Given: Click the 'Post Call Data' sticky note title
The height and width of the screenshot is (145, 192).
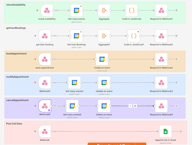Looking at the screenshot, I should click(14, 124).
